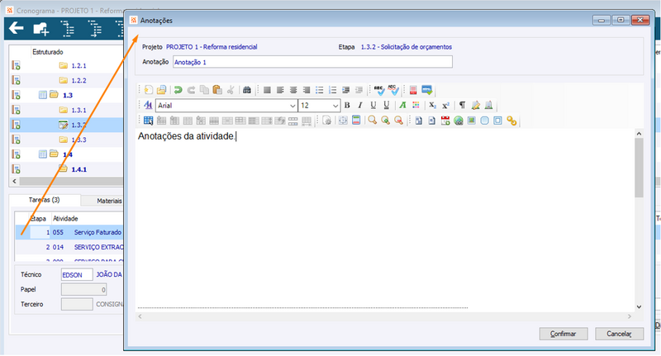Open the font dialog icon left of Arial
Viewport: 661px width, 356px height.
pyautogui.click(x=148, y=105)
